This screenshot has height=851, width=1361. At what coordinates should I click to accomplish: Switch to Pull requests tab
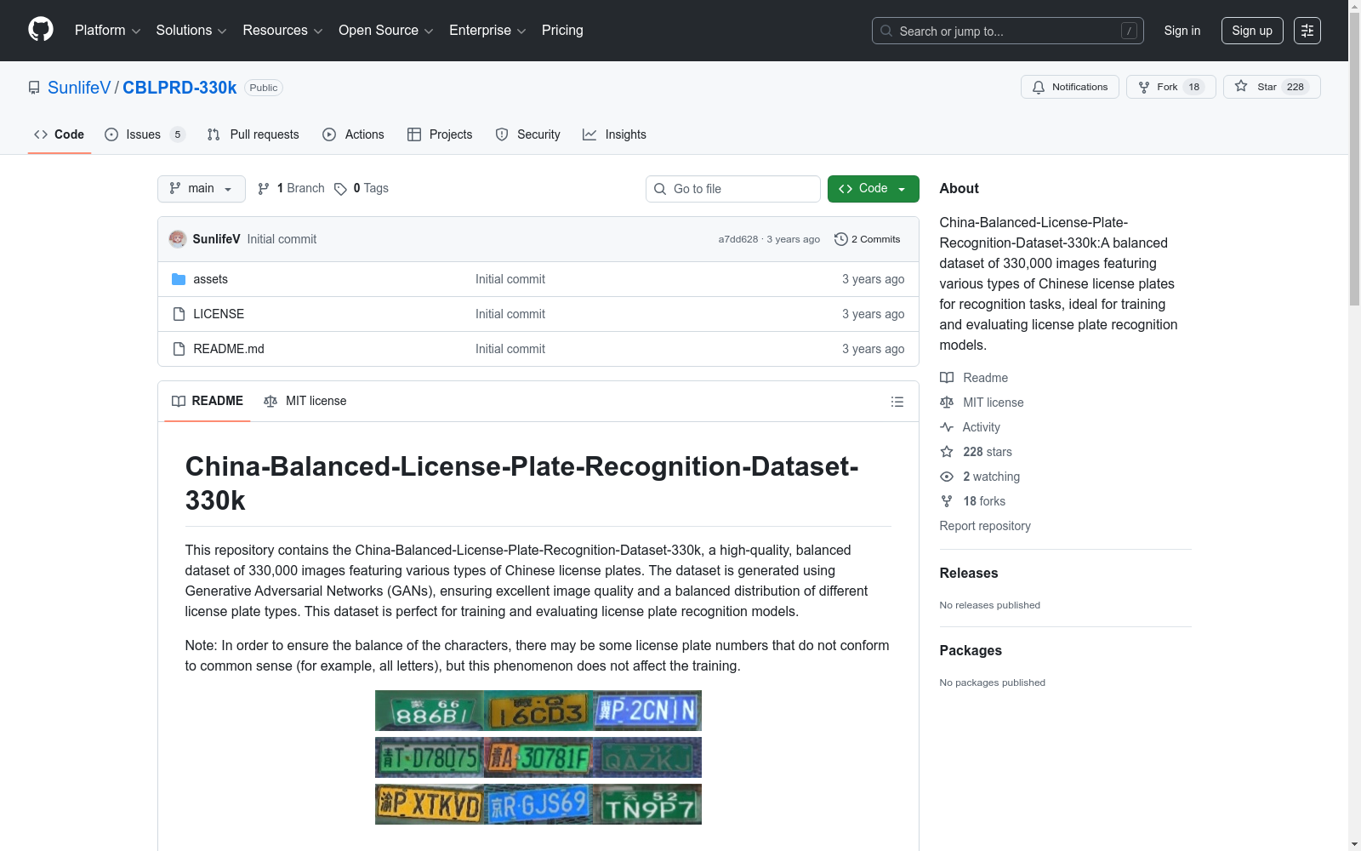coord(253,134)
